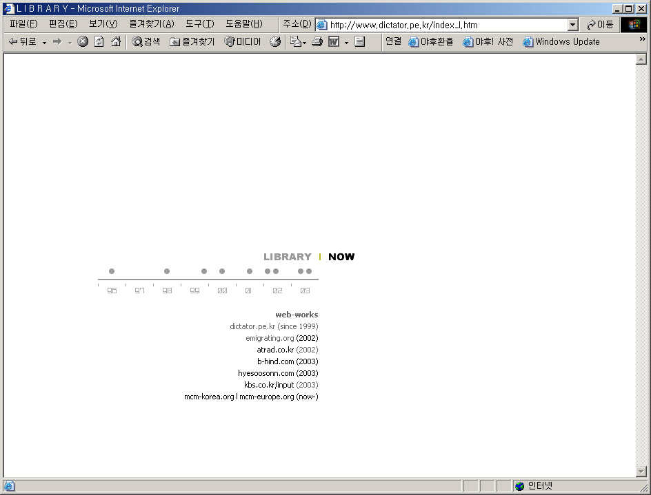The image size is (651, 495).
Task: Open the address bar URL dropdown
Action: (x=572, y=25)
